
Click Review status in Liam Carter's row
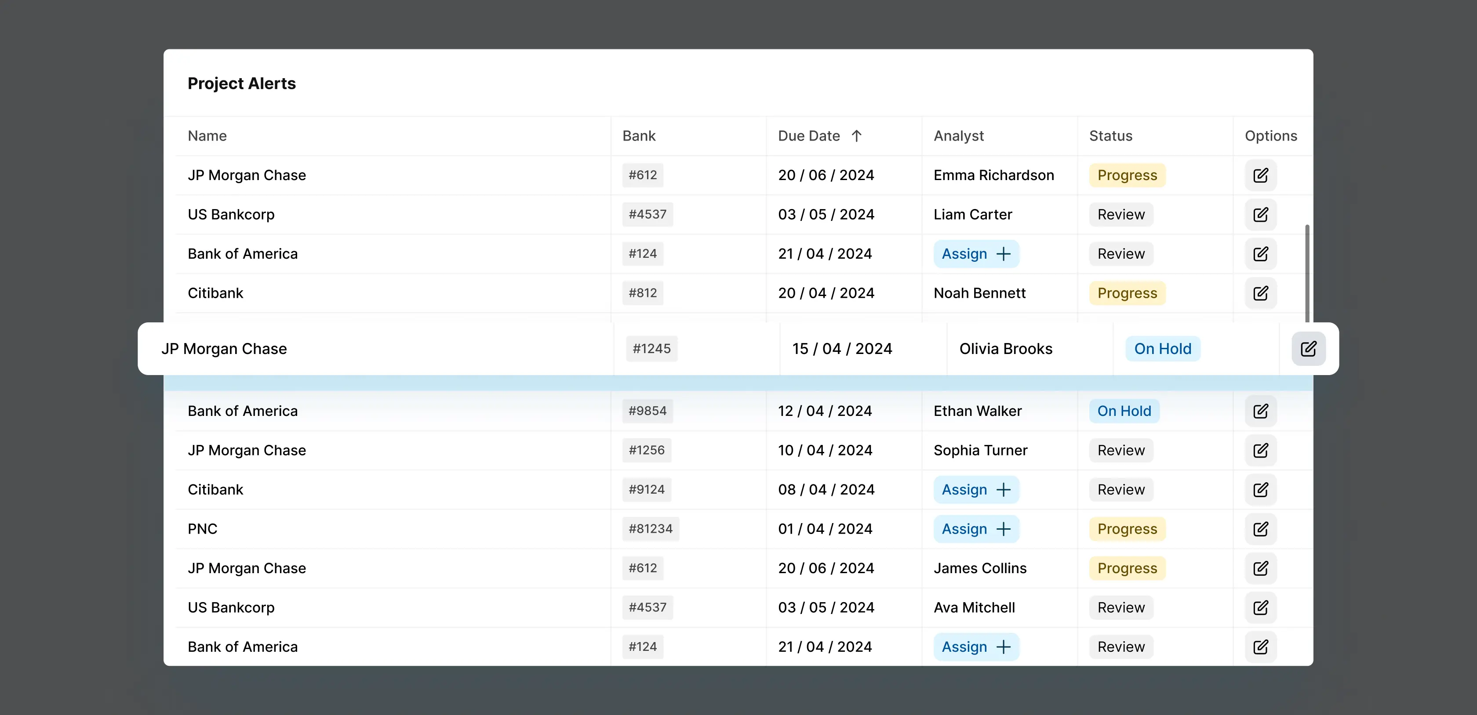point(1121,215)
